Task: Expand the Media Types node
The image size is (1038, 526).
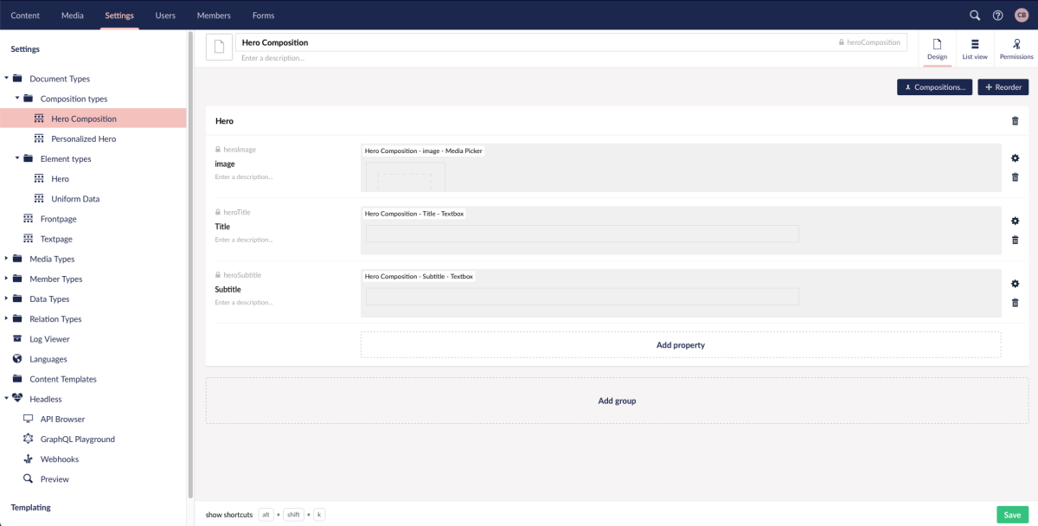Action: 6,259
